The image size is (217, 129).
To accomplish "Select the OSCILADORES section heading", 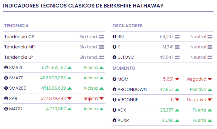I will point(127,26).
